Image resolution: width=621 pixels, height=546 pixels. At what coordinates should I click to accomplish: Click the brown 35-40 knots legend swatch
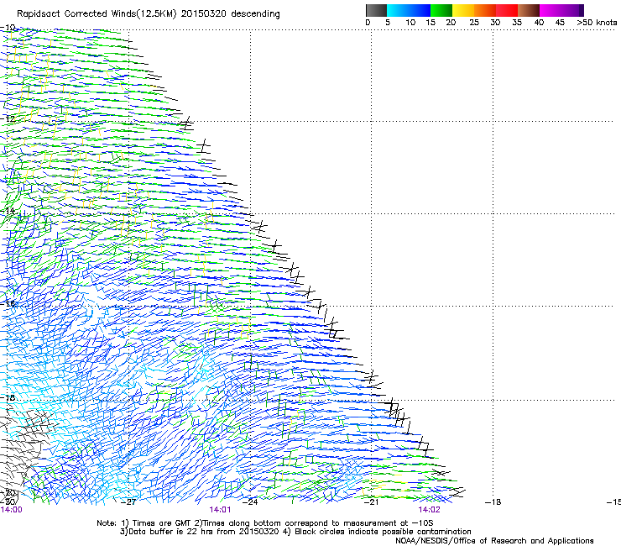pyautogui.click(x=529, y=10)
